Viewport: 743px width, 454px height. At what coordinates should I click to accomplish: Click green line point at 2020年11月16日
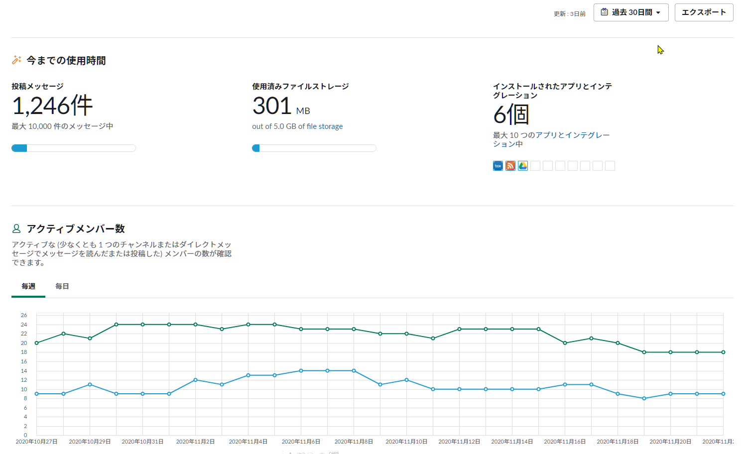565,343
